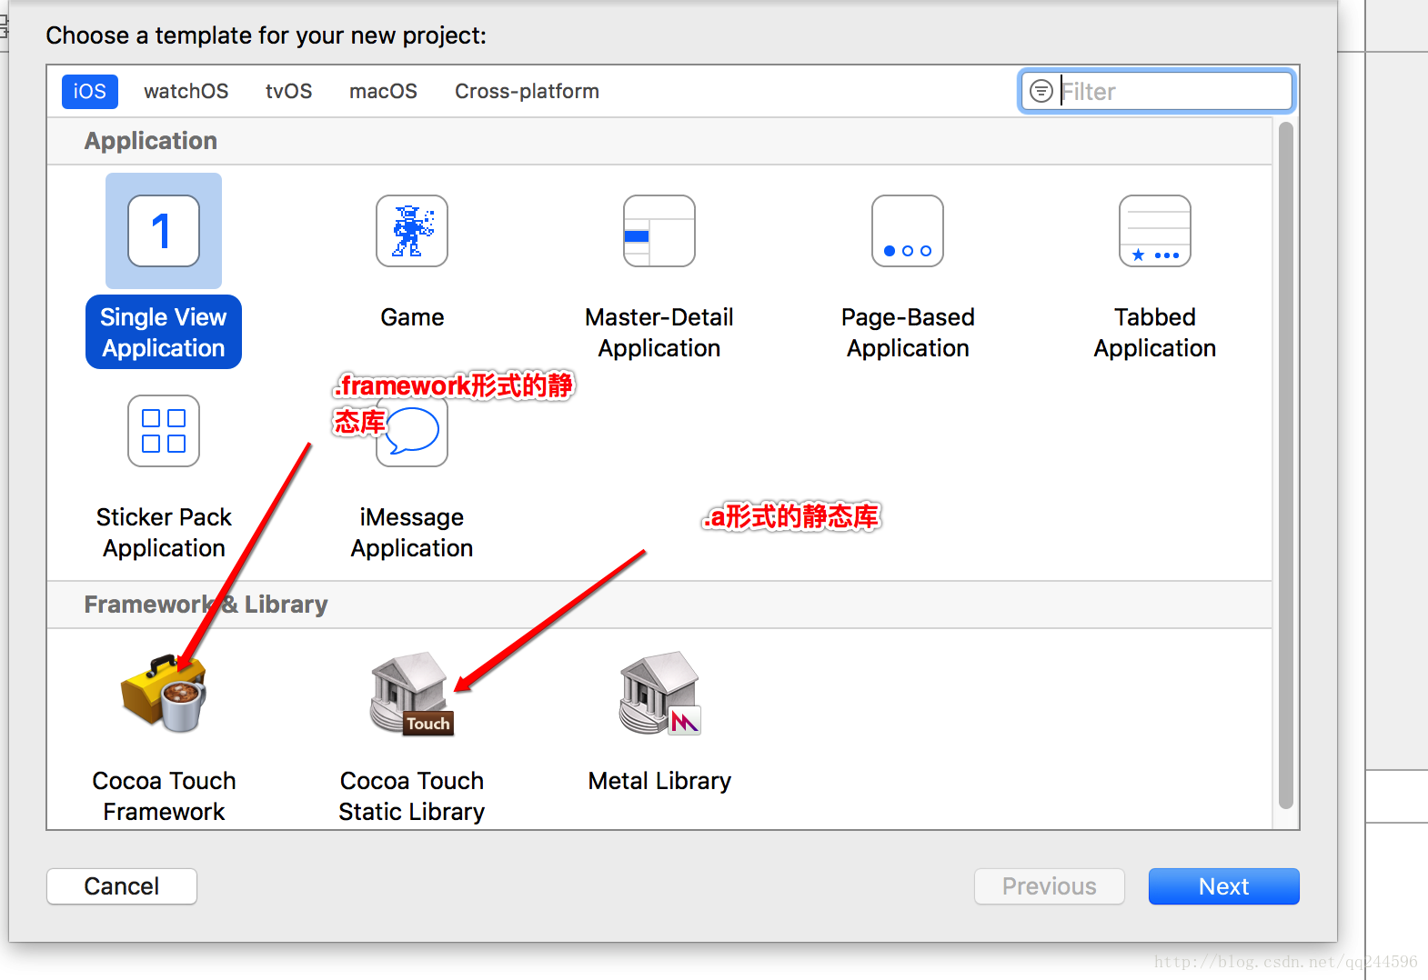Screen dimensions: 1428x980
Task: Click the 'Game' template label
Action: tap(412, 317)
